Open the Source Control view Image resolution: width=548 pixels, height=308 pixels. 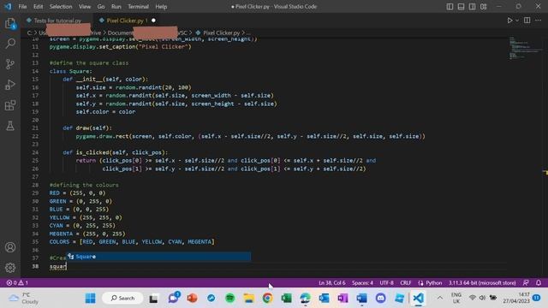10,64
